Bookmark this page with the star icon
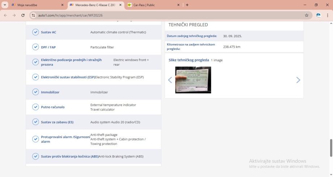This screenshot has height=177, width=333. pos(307,15)
